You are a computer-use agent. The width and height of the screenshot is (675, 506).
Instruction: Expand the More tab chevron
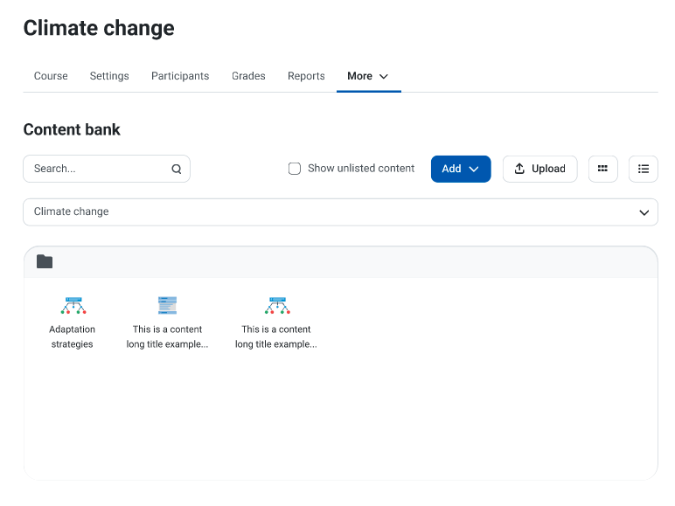pos(384,77)
